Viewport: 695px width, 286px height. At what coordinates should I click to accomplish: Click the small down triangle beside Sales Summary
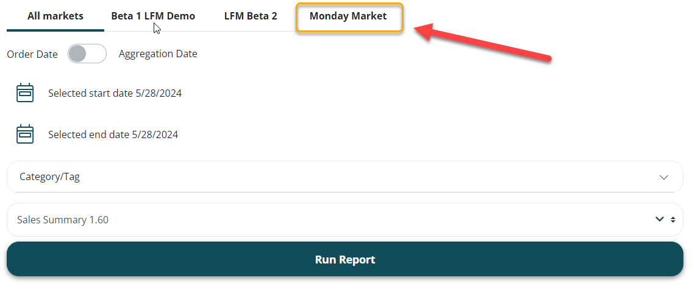[x=673, y=221]
